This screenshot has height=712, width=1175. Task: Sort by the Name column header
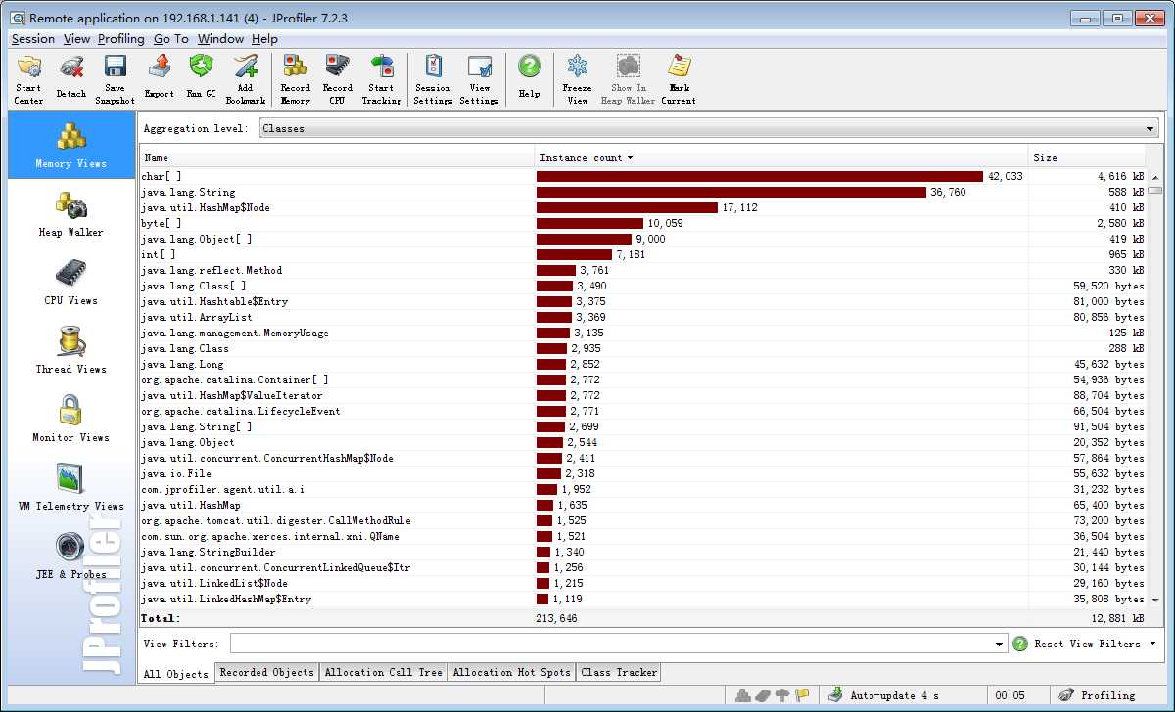point(338,157)
